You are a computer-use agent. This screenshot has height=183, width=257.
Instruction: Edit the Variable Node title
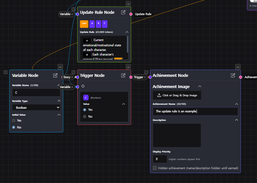[56, 75]
